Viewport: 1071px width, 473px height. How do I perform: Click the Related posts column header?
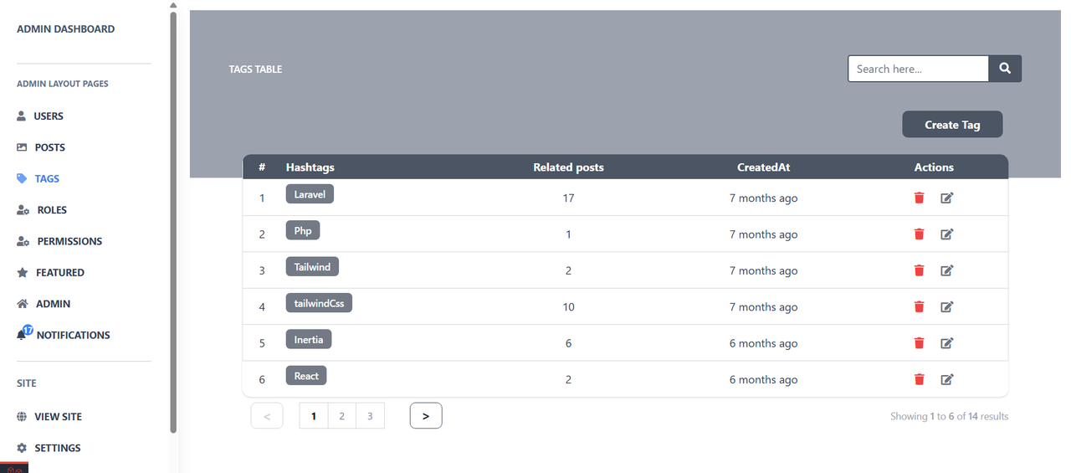[568, 167]
